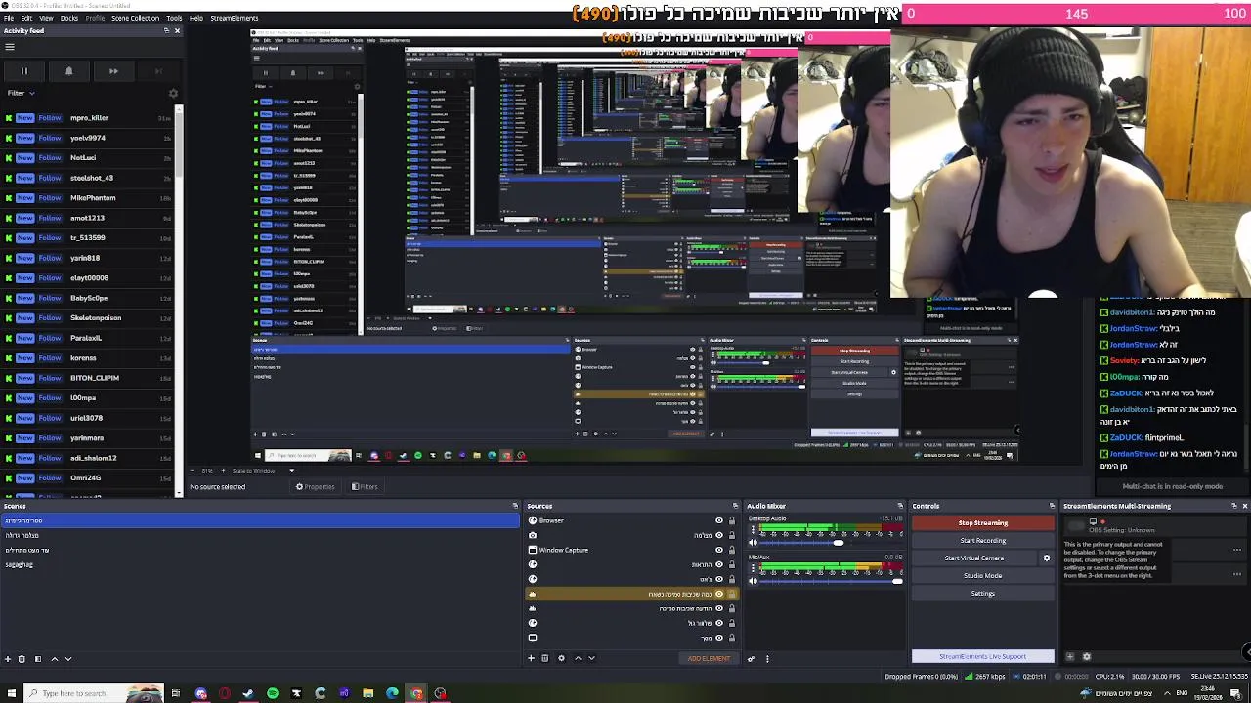Open Spotify from the taskbar

tap(272, 693)
